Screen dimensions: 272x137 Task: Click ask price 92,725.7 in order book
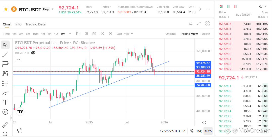[225, 24]
